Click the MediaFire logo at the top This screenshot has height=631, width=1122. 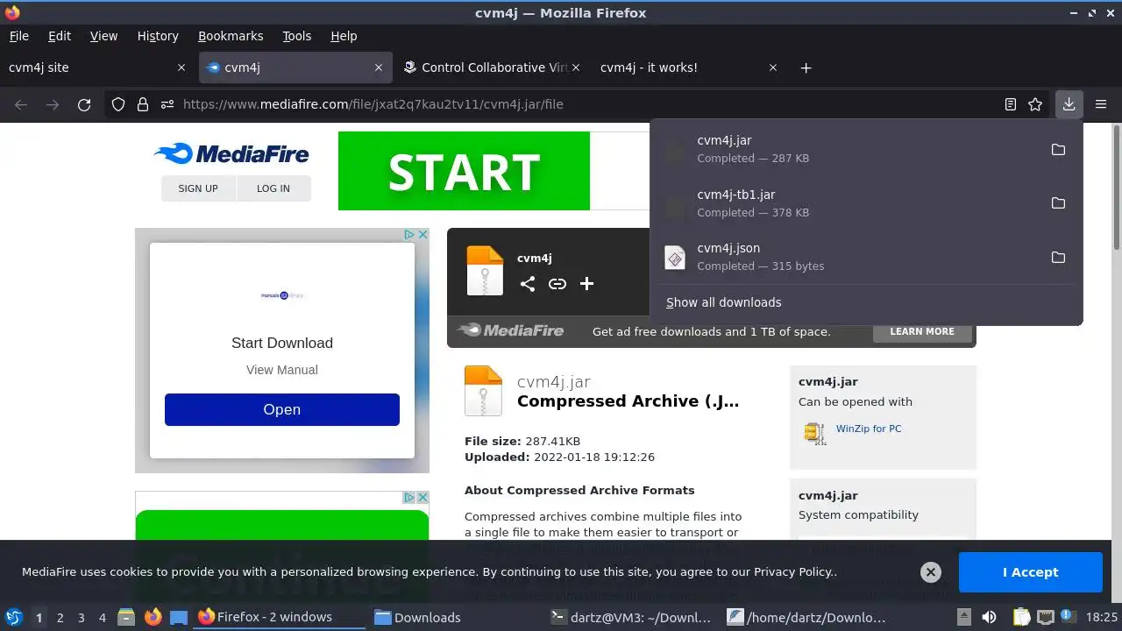[231, 154]
